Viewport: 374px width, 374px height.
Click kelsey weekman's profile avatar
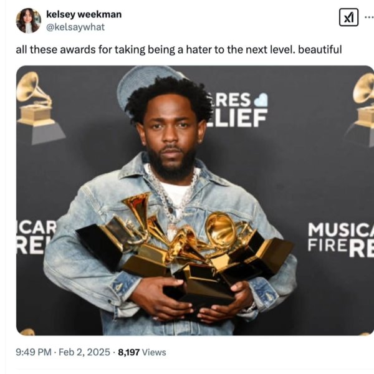[x=29, y=21]
